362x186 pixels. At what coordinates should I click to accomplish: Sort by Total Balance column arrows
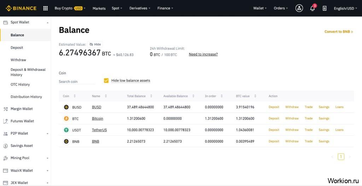(x=151, y=96)
